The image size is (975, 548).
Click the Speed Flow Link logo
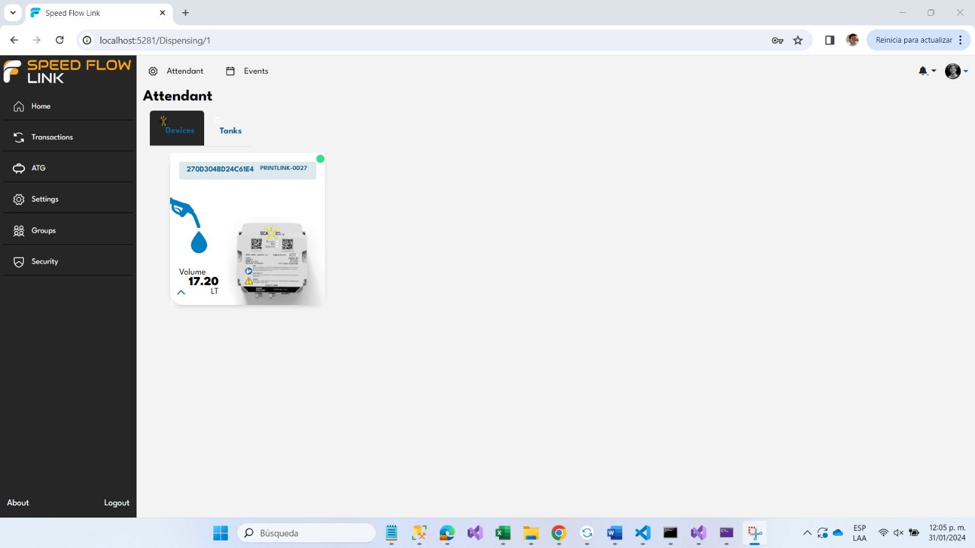tap(67, 71)
